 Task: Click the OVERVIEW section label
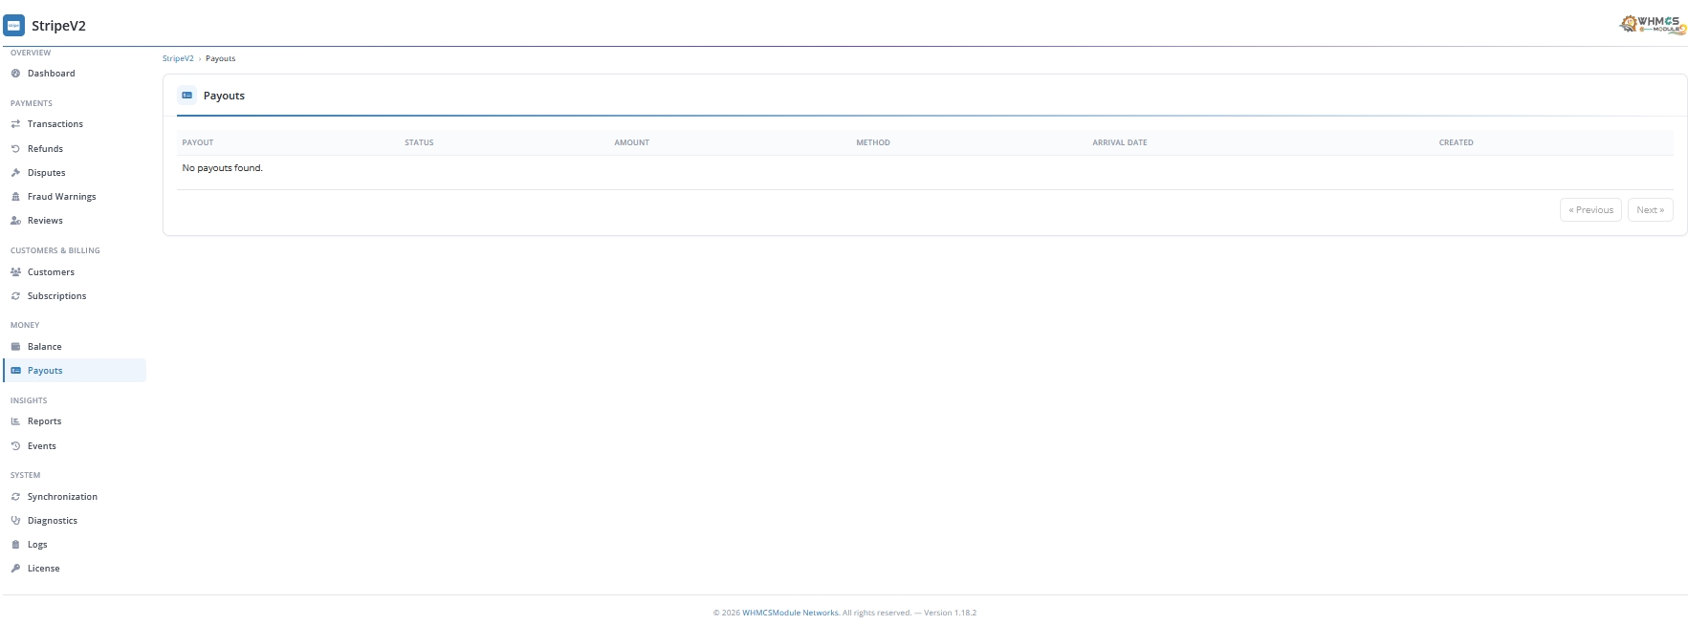(x=31, y=53)
